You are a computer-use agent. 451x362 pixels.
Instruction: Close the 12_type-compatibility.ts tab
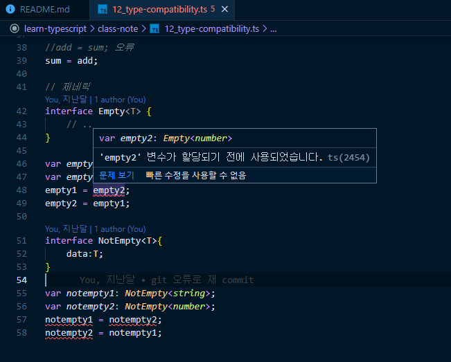(225, 10)
